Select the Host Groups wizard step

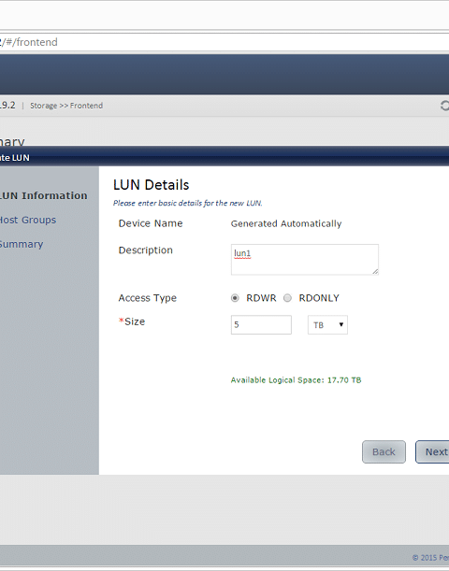[28, 220]
